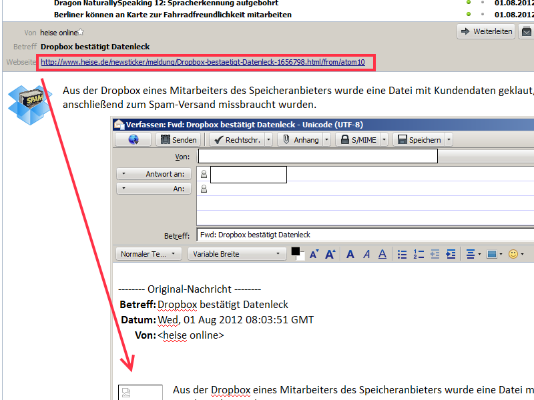Image resolution: width=534 pixels, height=400 pixels.
Task: Star the heise online sender
Action: (x=81, y=31)
